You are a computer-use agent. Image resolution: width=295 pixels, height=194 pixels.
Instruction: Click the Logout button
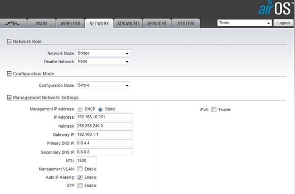pyautogui.click(x=283, y=23)
